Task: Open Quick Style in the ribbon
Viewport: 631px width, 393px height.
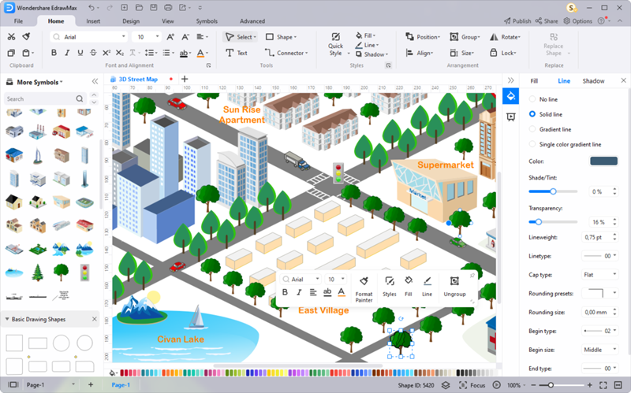Action: click(x=336, y=43)
